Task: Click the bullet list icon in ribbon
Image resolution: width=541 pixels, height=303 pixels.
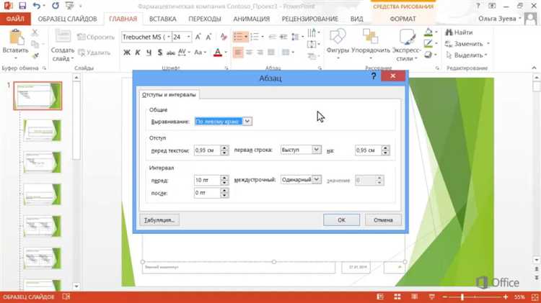Action: coord(238,37)
